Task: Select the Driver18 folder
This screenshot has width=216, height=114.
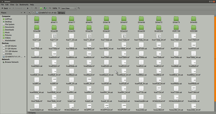Action: 106,20
